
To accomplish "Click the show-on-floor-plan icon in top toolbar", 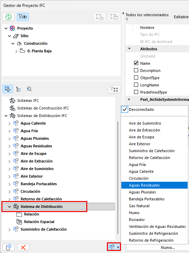I will tap(100, 17).
